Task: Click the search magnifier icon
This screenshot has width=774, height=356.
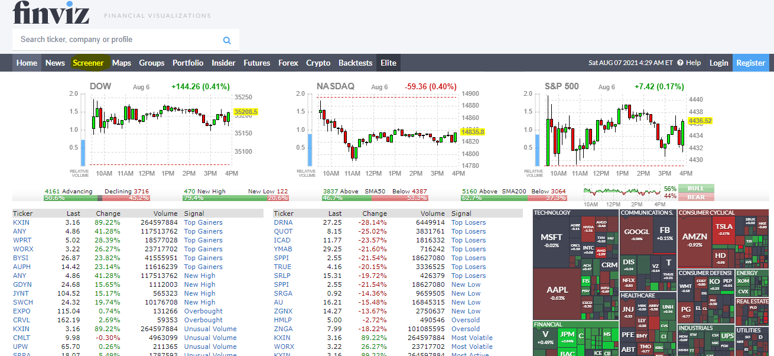Action: 227,40
